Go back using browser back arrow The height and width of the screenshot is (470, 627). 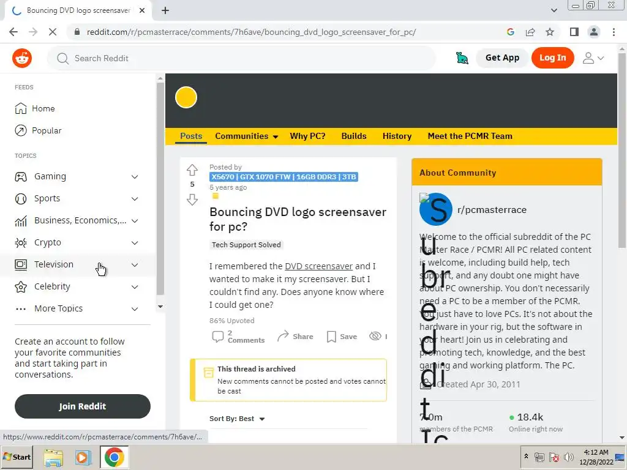[x=13, y=32]
